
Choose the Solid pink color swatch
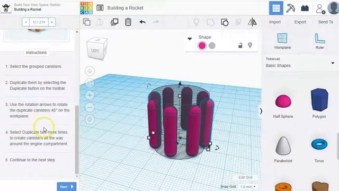[x=202, y=46]
